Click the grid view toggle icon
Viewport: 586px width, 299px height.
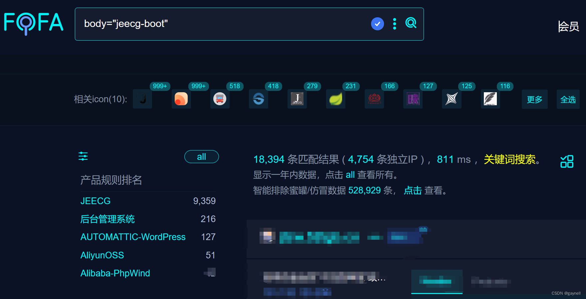pyautogui.click(x=567, y=161)
